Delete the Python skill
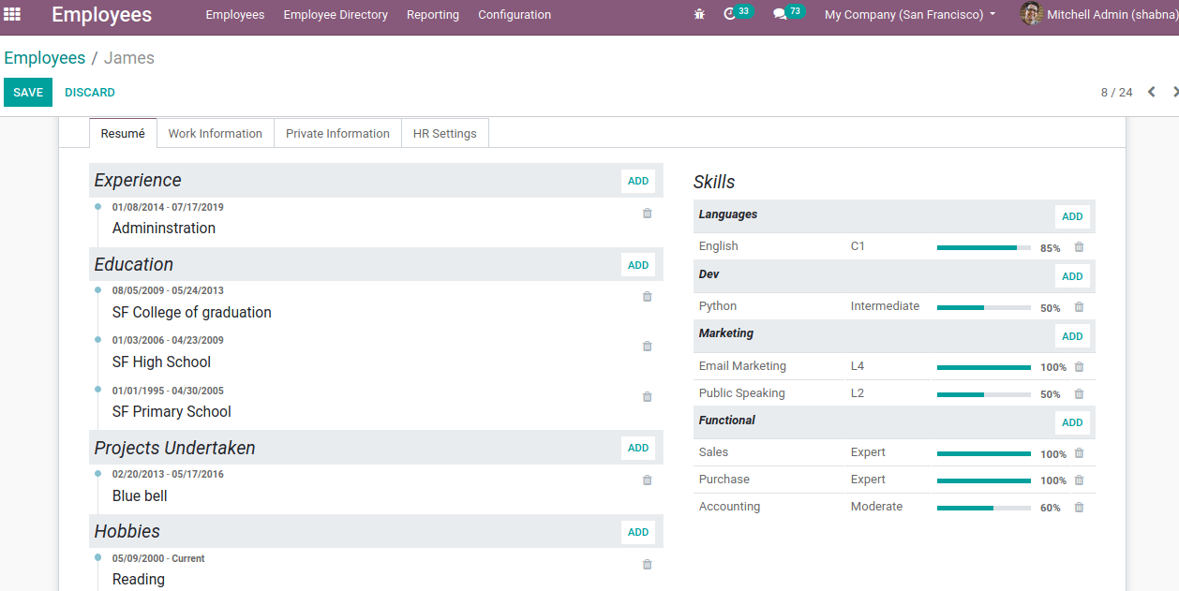The image size is (1179, 591). 1079,307
